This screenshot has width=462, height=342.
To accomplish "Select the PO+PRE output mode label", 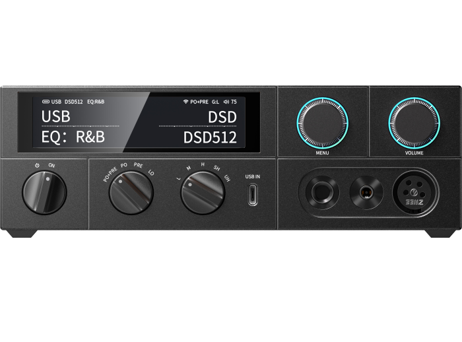I will pos(110,174).
